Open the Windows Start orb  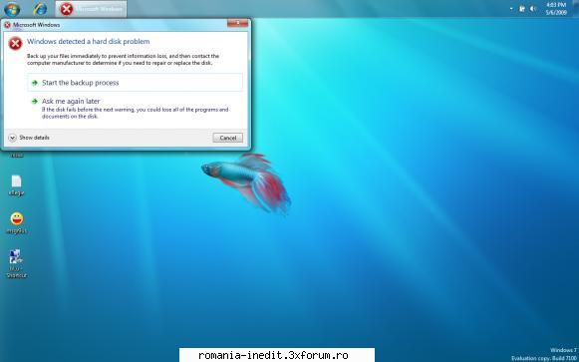pos(12,9)
